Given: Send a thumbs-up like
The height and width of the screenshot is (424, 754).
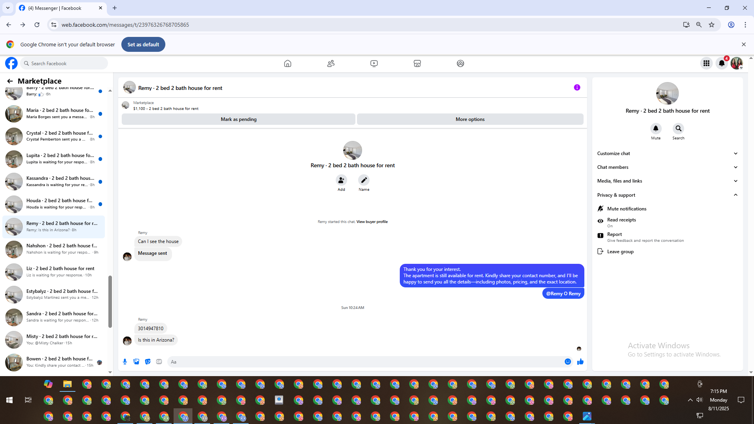Looking at the screenshot, I should pos(580,362).
